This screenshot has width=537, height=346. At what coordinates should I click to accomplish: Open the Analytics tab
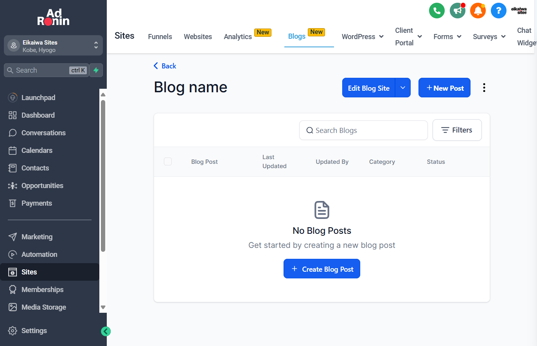point(238,37)
